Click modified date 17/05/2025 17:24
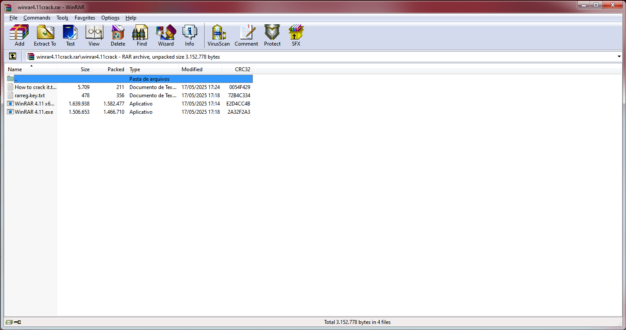Viewport: 626px width, 330px height. click(201, 87)
